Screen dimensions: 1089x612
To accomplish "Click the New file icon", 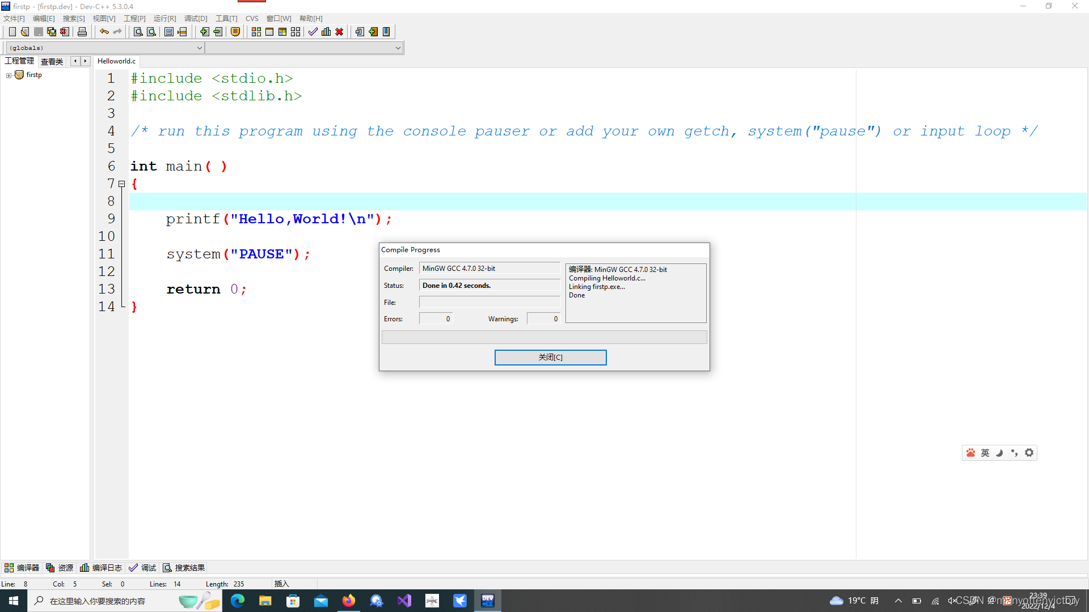I will (11, 31).
